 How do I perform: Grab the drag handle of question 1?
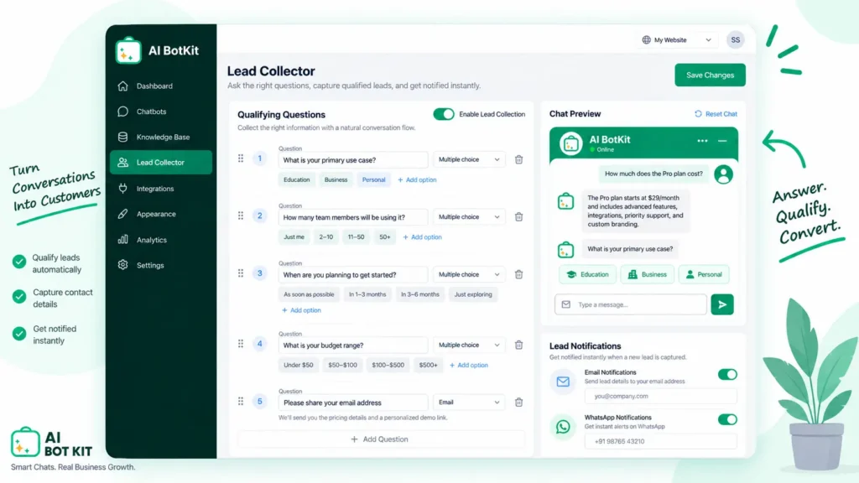point(241,158)
